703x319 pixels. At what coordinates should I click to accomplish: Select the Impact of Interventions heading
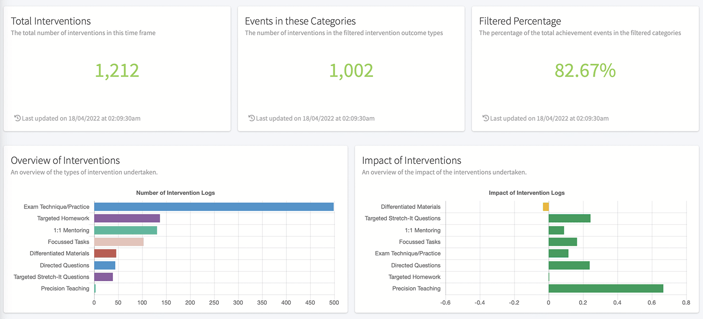(411, 160)
